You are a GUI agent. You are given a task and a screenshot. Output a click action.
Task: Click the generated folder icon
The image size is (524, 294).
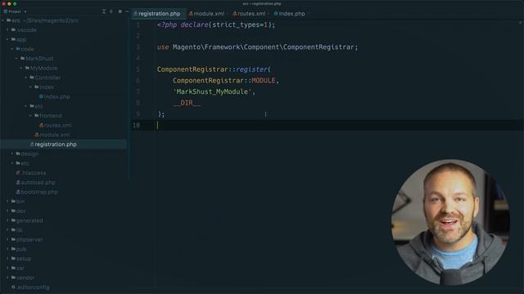pyautogui.click(x=13, y=220)
